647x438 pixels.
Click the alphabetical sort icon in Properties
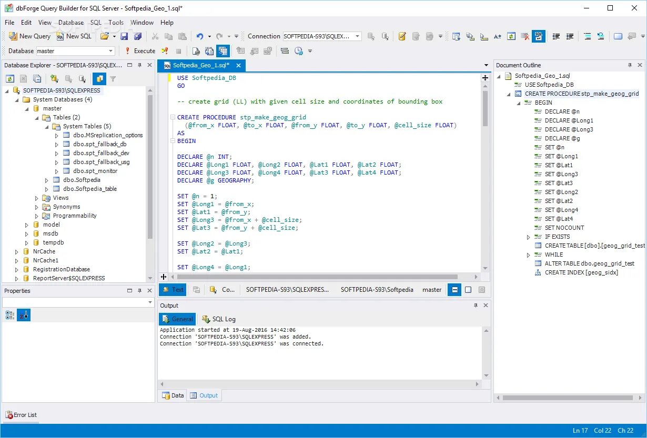tap(24, 315)
